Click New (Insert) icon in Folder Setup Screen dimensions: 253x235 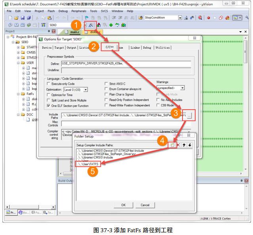tap(172, 145)
